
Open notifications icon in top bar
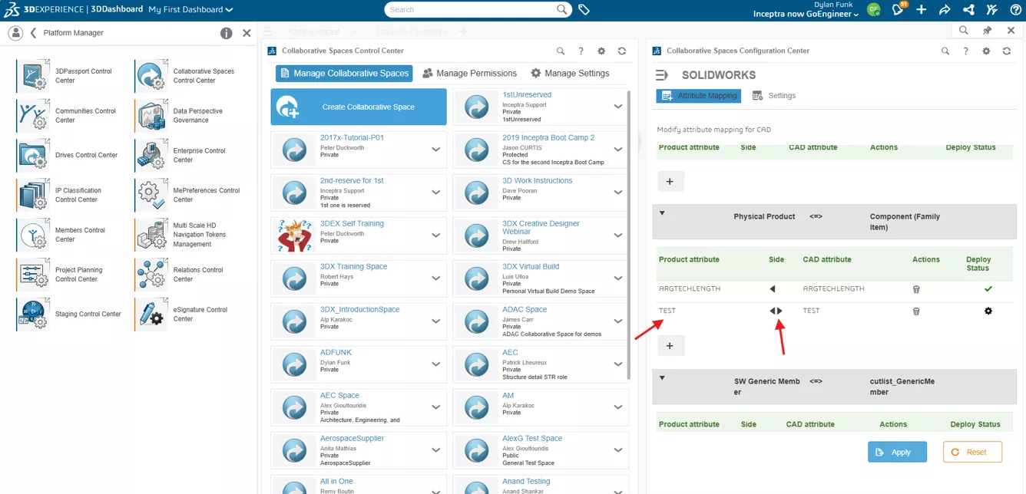(898, 9)
